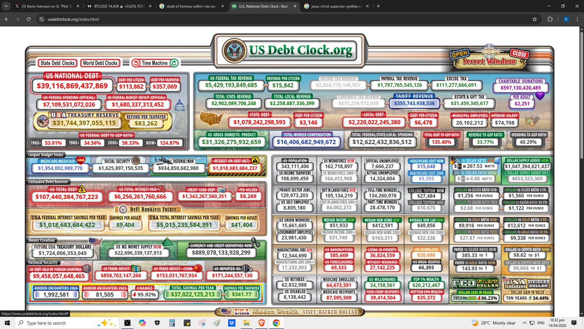
Task: Click the weather widget showing 28°C
Action: click(x=493, y=323)
